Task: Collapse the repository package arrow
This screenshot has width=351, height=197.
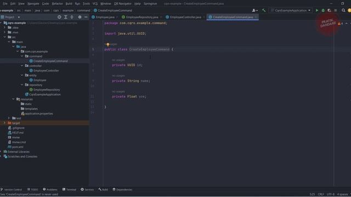Action: coord(22,85)
